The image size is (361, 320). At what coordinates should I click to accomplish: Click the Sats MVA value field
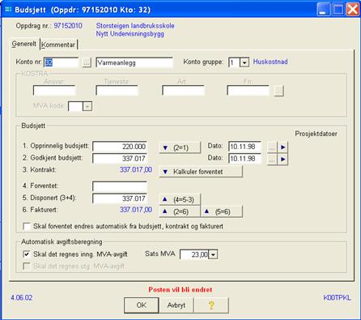(x=194, y=254)
